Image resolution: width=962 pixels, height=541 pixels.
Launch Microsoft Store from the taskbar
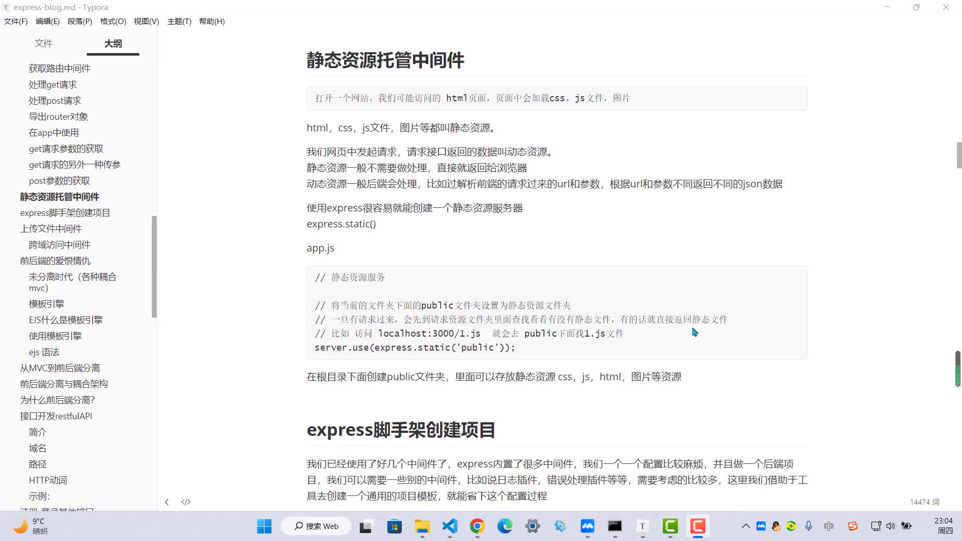[394, 526]
